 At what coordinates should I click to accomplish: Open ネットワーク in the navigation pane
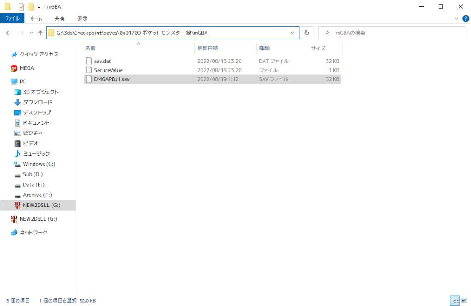33,233
